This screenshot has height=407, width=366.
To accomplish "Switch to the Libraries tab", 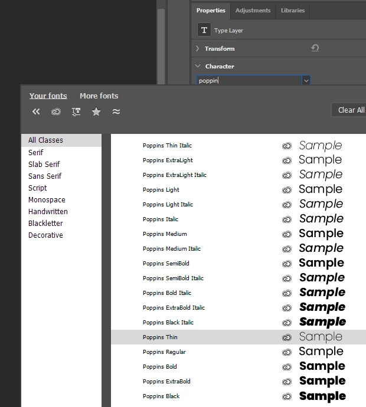I will [x=292, y=11].
